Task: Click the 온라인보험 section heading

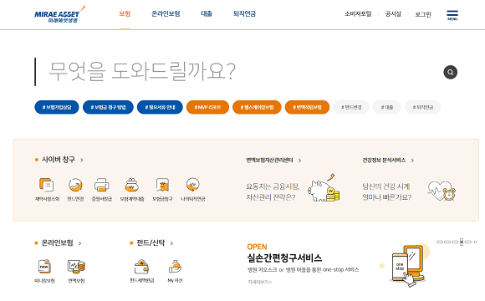Action: click(58, 242)
